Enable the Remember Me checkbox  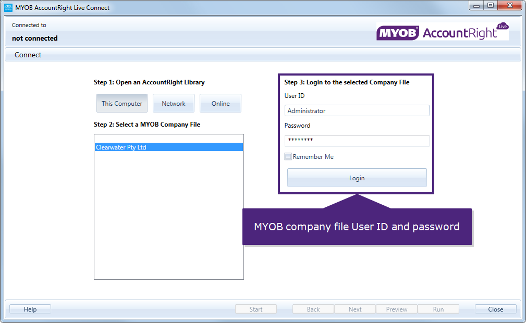[x=288, y=156]
